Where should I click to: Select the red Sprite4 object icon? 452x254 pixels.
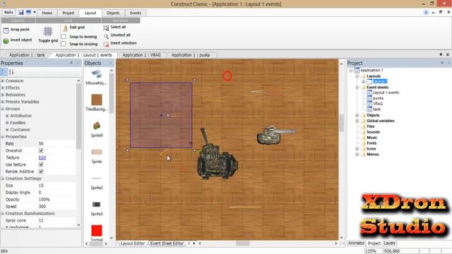point(97,231)
